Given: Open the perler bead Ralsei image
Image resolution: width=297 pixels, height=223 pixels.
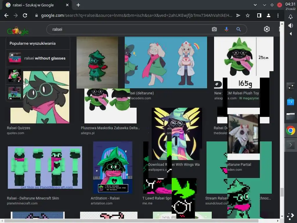Looking at the screenshot, I should tap(97, 62).
